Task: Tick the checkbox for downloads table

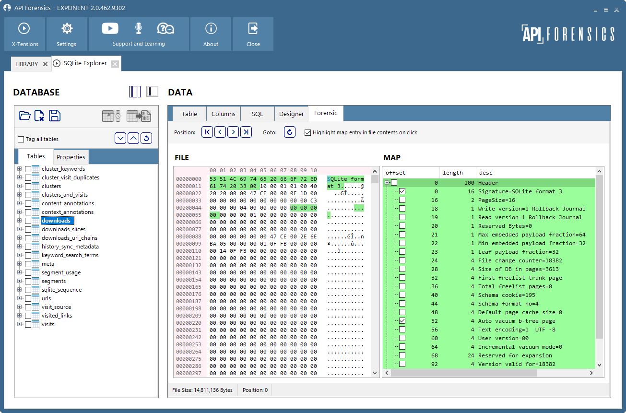Action: [x=28, y=221]
